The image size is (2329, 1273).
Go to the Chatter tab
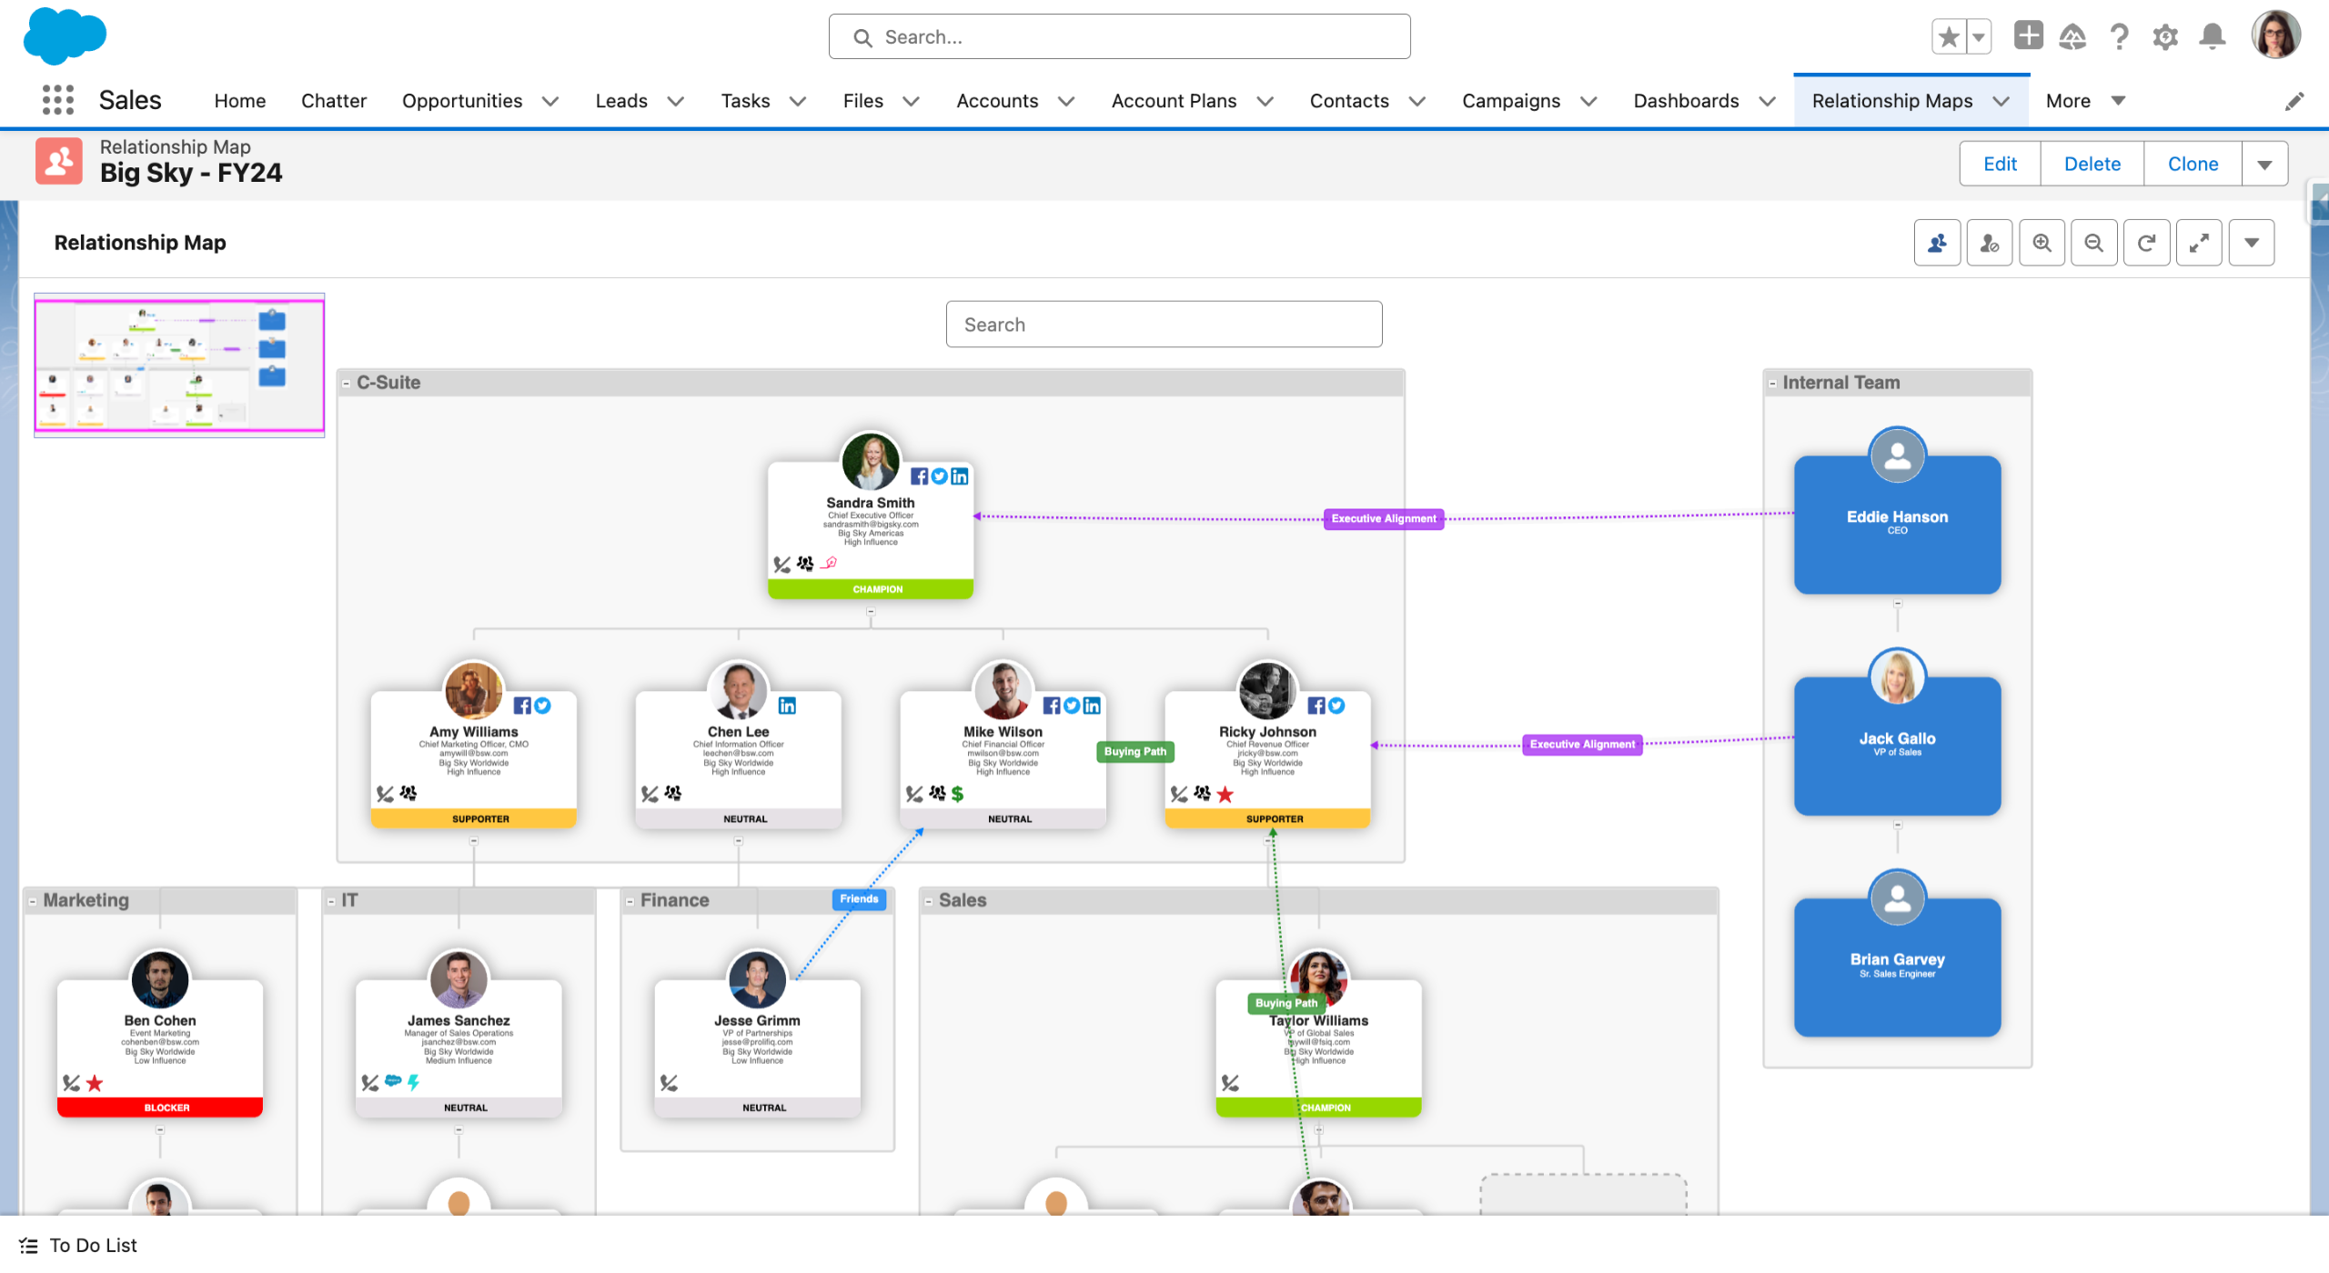click(333, 101)
